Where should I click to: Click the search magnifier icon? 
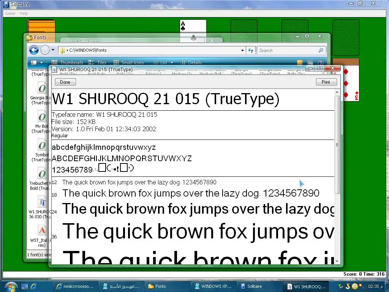point(321,51)
